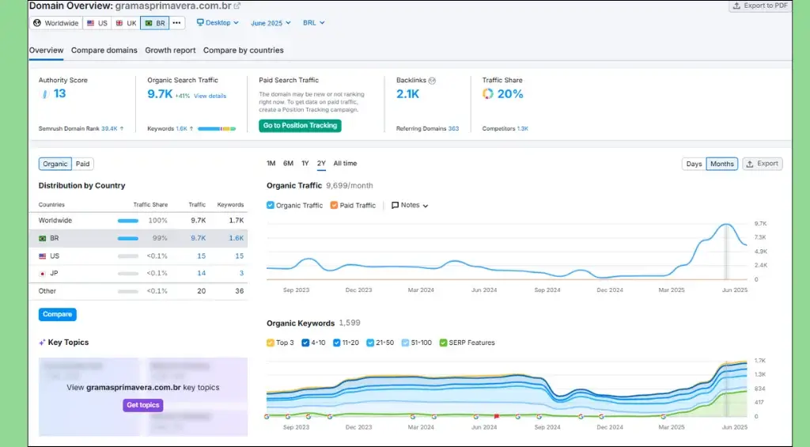
Task: Click the desktop monitor device icon
Action: pyautogui.click(x=200, y=23)
